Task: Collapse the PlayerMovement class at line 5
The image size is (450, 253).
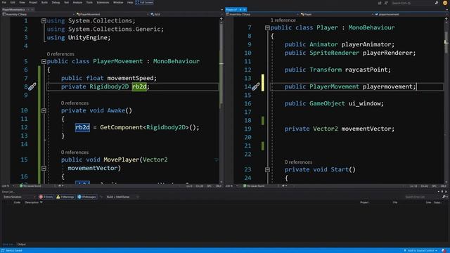Action: click(44, 61)
